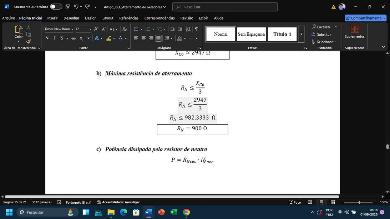Select the Normal style

tap(221, 34)
